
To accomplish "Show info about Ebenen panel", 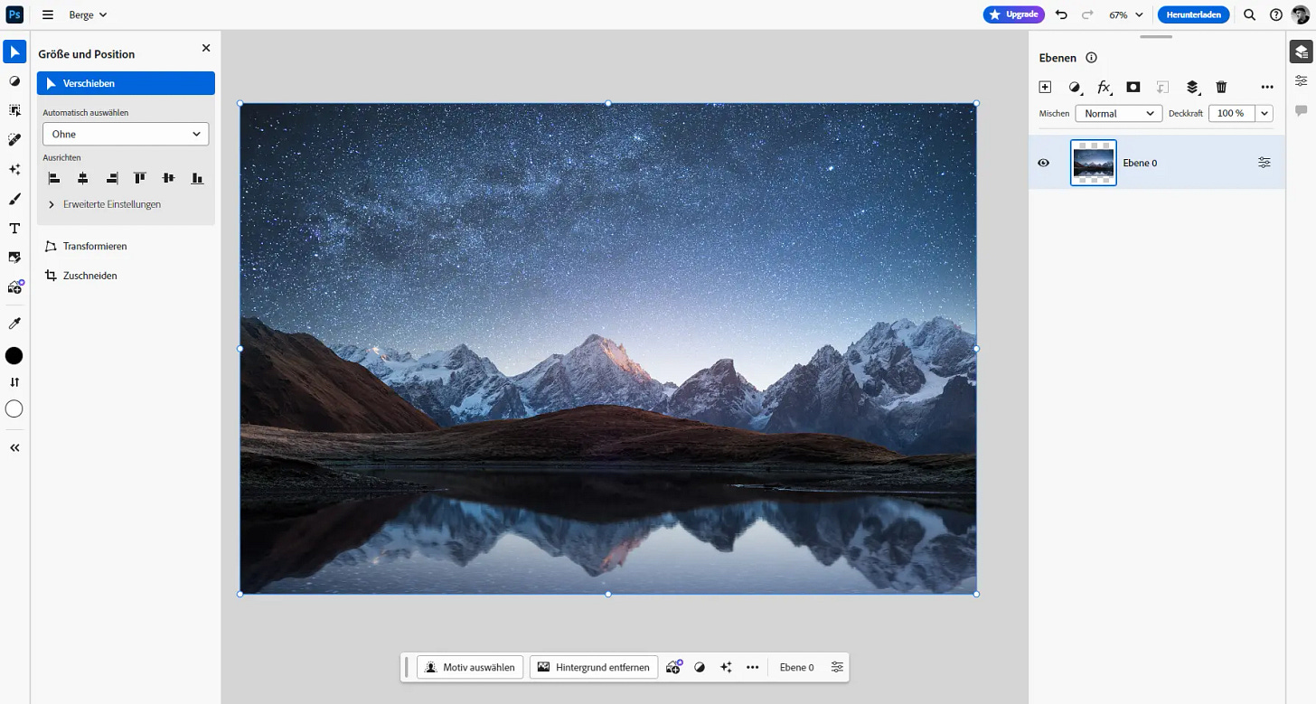I will [x=1091, y=58].
